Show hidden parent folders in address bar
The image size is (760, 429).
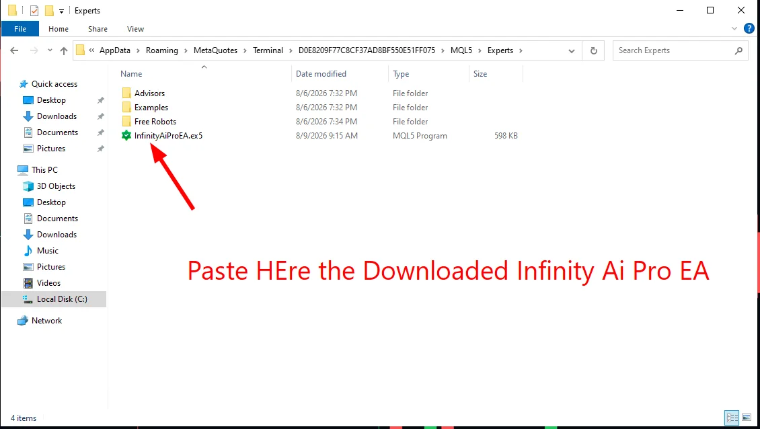(91, 50)
